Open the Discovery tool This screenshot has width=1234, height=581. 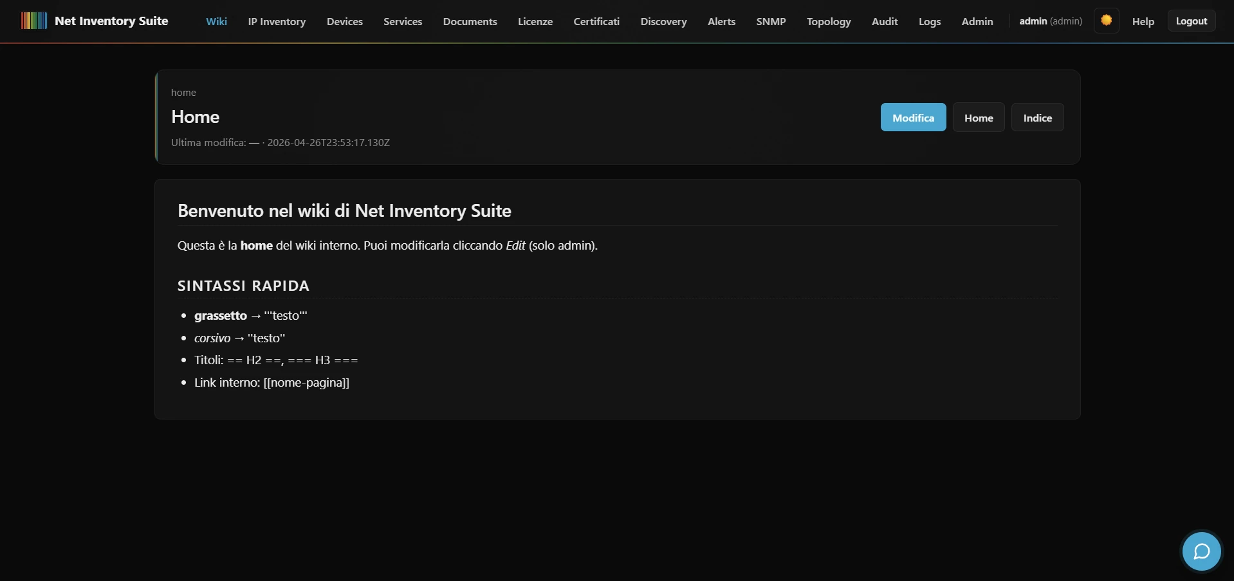coord(663,21)
